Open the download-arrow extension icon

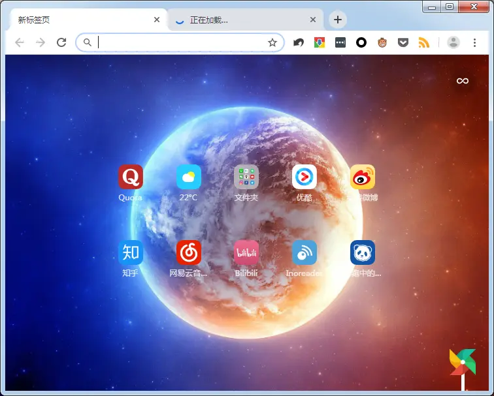point(320,42)
